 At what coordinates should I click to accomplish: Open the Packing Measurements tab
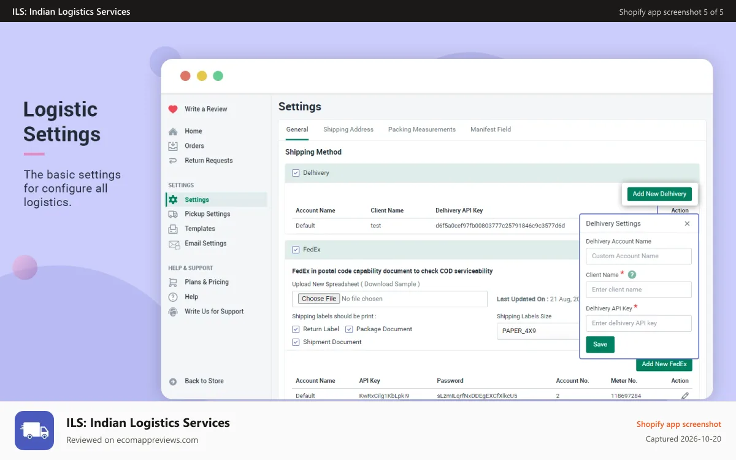[422, 129]
